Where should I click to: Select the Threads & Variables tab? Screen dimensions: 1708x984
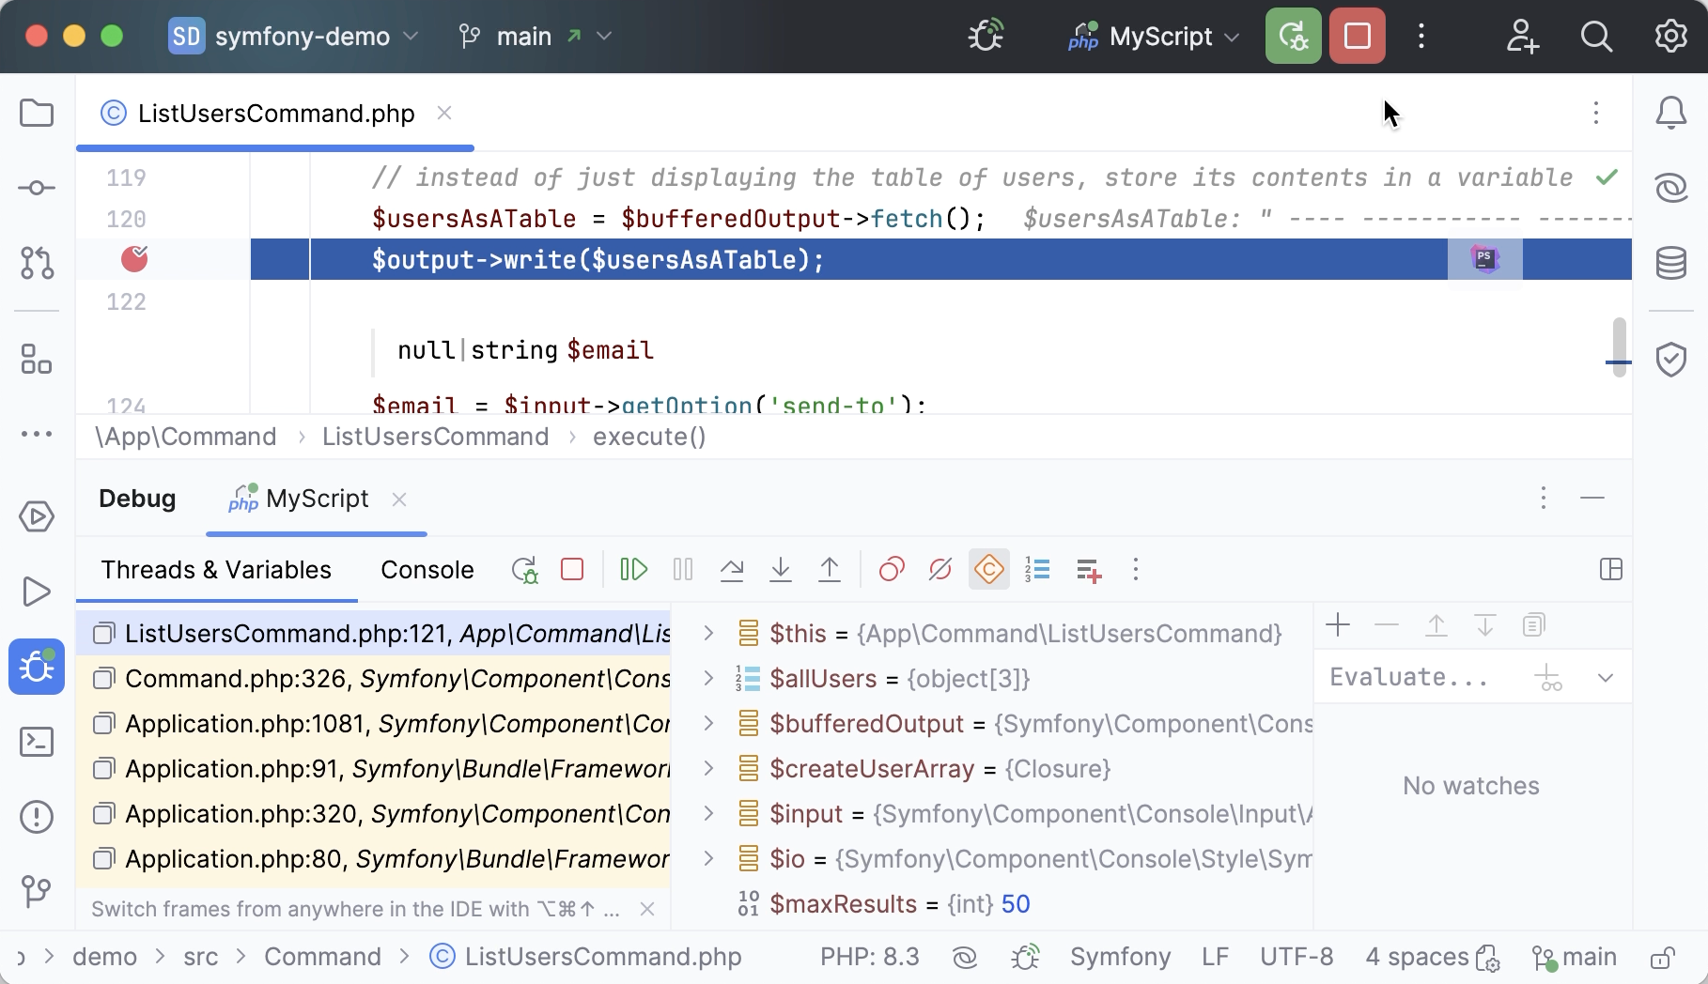pos(216,569)
